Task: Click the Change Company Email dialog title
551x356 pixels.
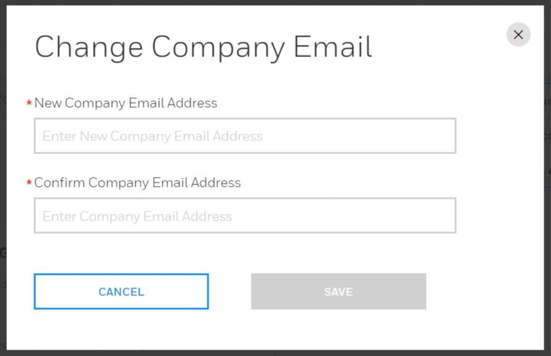Action: (204, 46)
